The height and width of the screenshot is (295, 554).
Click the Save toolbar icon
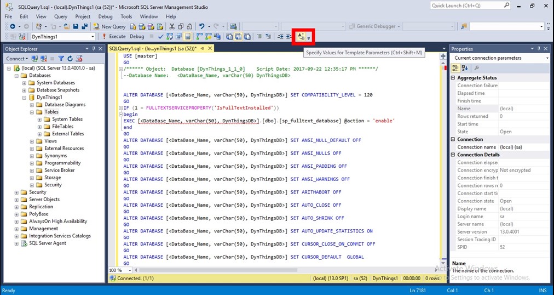point(76,26)
